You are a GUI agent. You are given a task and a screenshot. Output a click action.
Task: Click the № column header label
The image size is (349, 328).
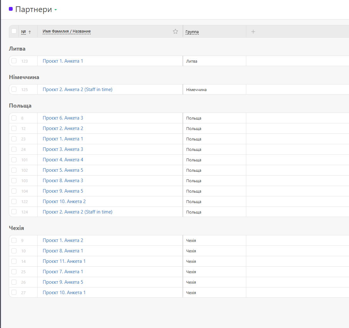point(23,32)
